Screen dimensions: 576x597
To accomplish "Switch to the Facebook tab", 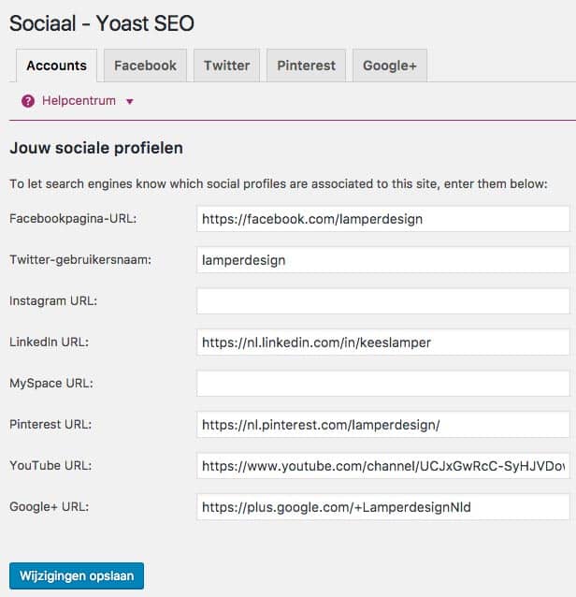I will [145, 66].
